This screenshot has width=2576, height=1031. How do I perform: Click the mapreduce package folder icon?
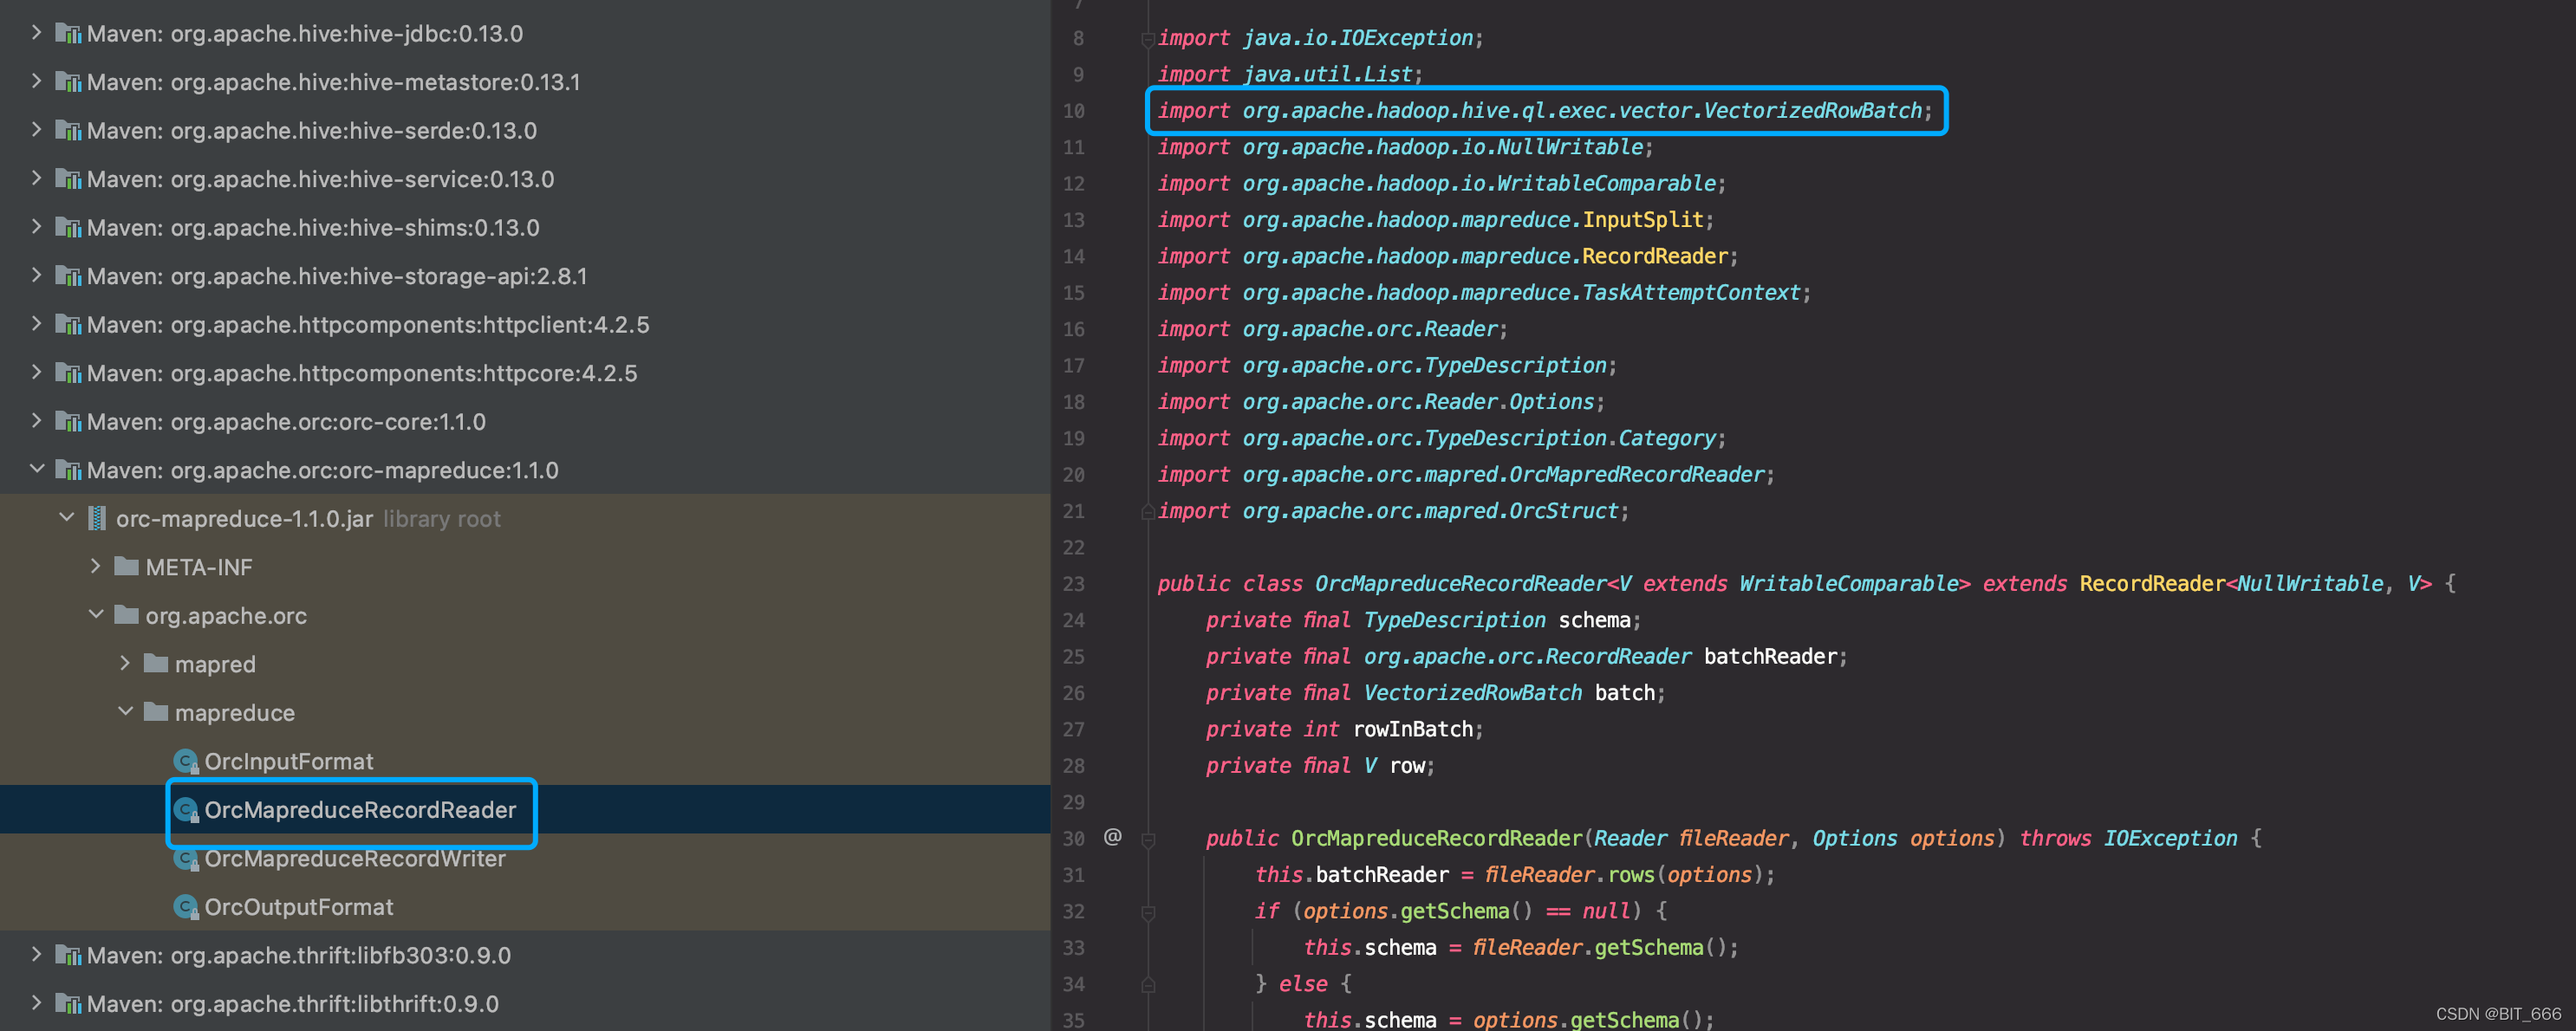point(157,712)
